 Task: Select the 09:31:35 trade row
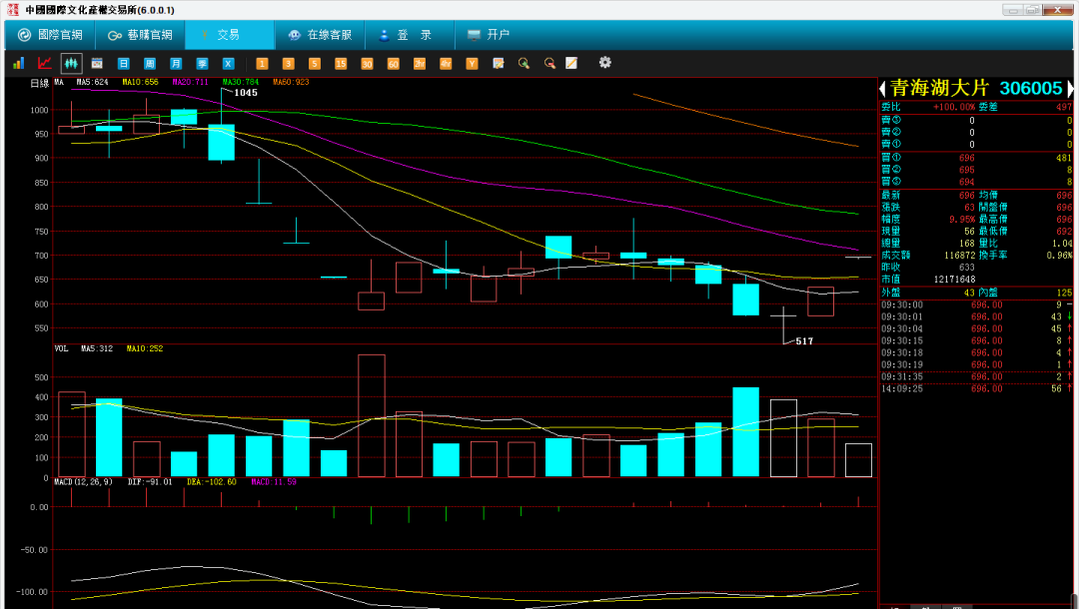point(976,376)
